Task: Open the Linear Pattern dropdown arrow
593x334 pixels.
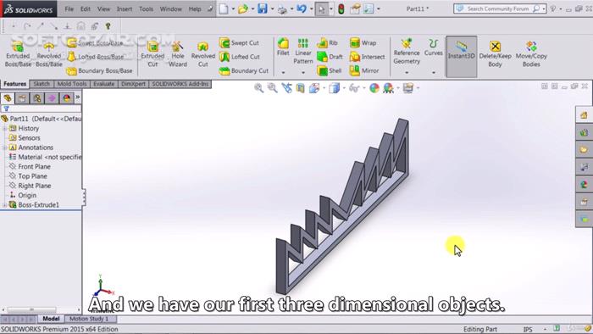Action: (303, 72)
